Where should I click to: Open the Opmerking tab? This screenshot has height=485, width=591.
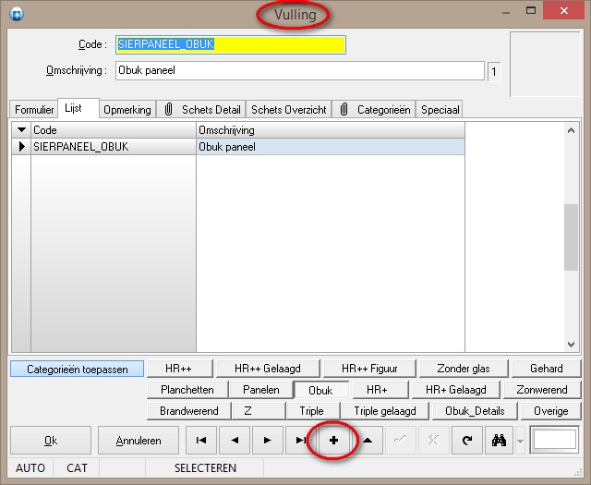point(127,110)
